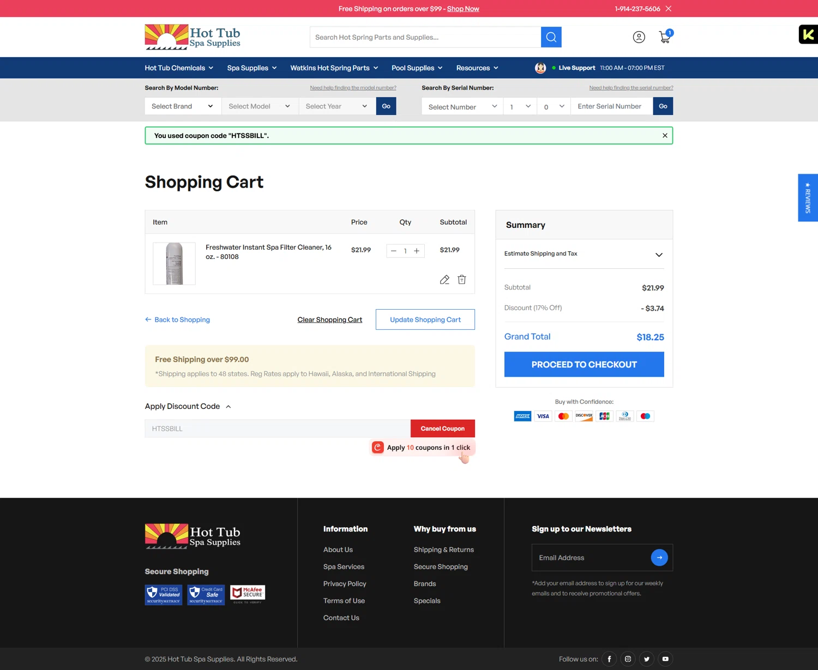Open Pool Supplies menu

point(417,68)
